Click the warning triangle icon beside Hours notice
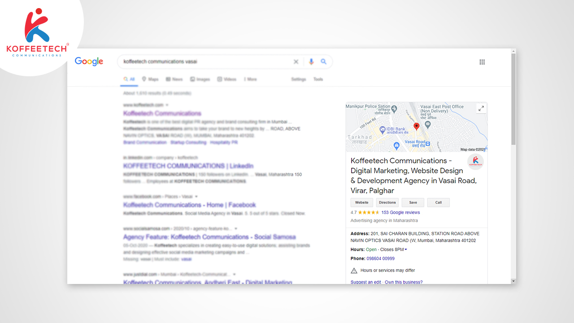 (354, 271)
